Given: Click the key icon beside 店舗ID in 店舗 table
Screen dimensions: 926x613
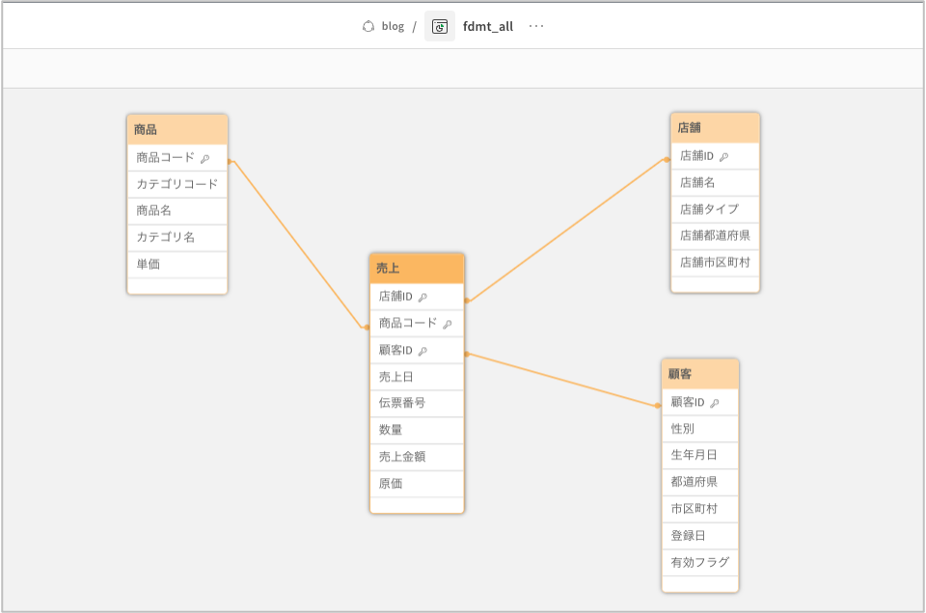Looking at the screenshot, I should click(x=723, y=156).
